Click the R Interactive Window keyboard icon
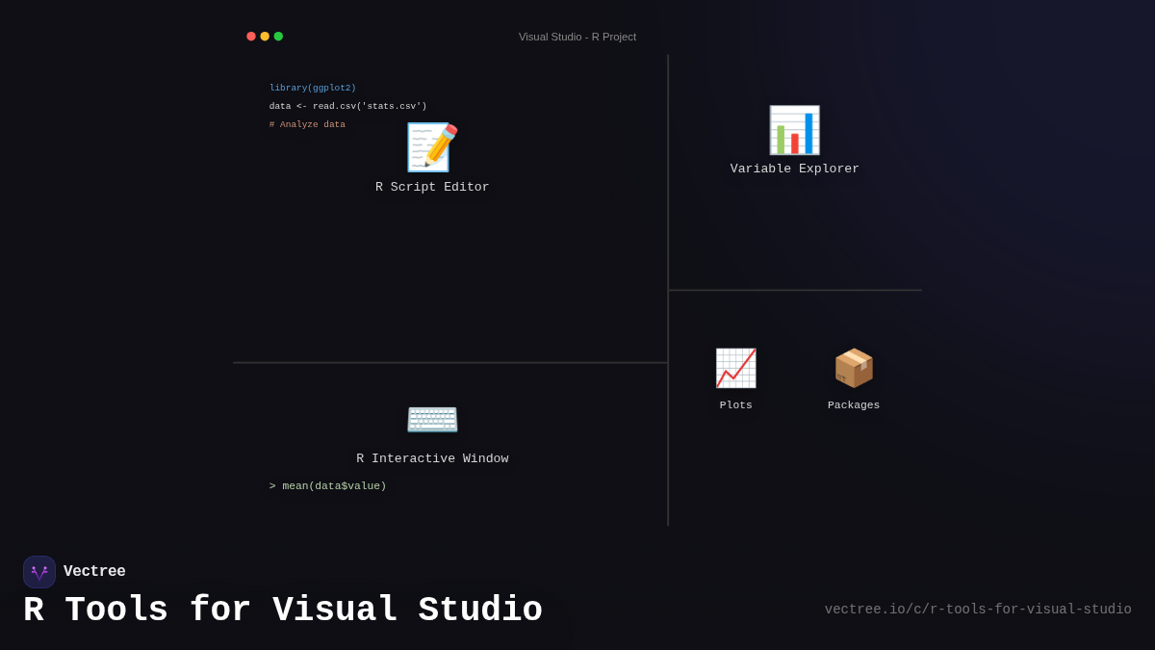 pyautogui.click(x=432, y=419)
